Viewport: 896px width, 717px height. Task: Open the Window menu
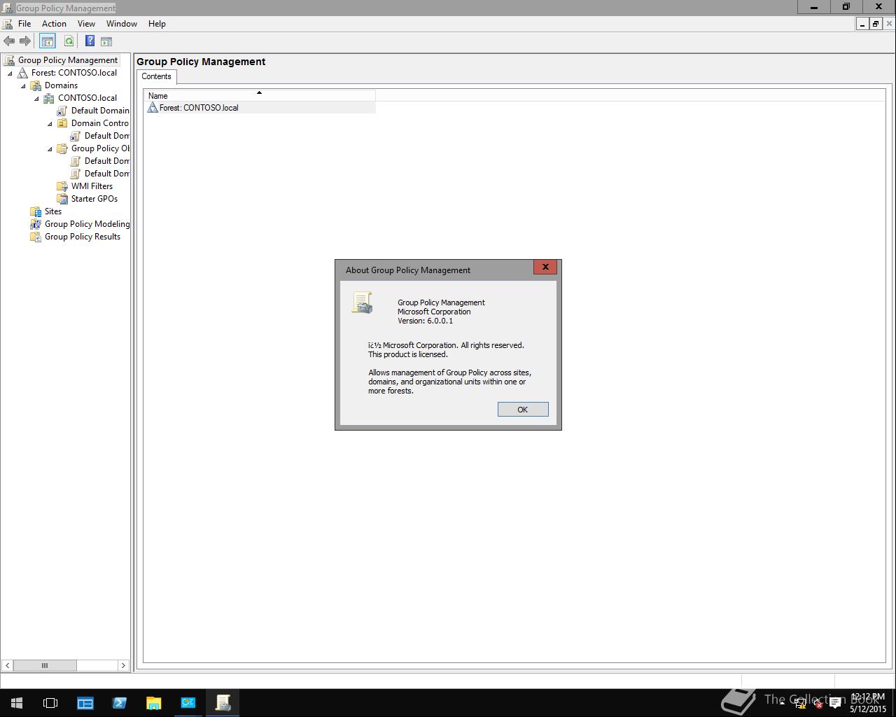pos(122,24)
